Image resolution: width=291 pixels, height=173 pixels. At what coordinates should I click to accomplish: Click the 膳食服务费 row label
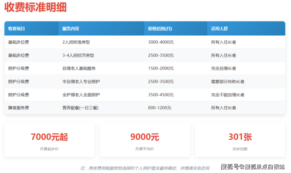[18, 107]
